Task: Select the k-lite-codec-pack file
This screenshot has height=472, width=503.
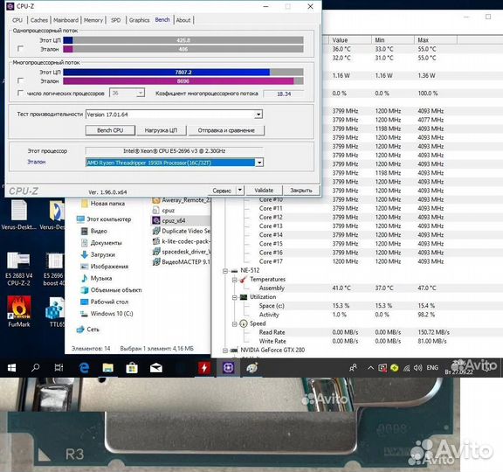Action: pos(182,241)
